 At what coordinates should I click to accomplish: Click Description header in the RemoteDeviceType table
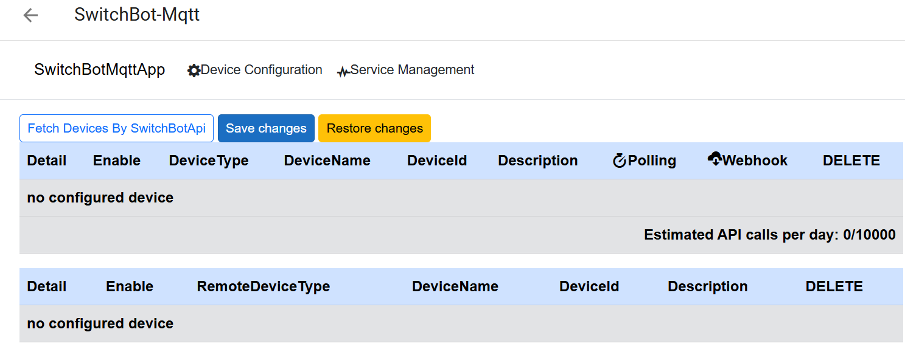pos(708,286)
